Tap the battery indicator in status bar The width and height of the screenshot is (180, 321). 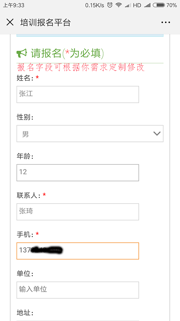[x=159, y=5]
